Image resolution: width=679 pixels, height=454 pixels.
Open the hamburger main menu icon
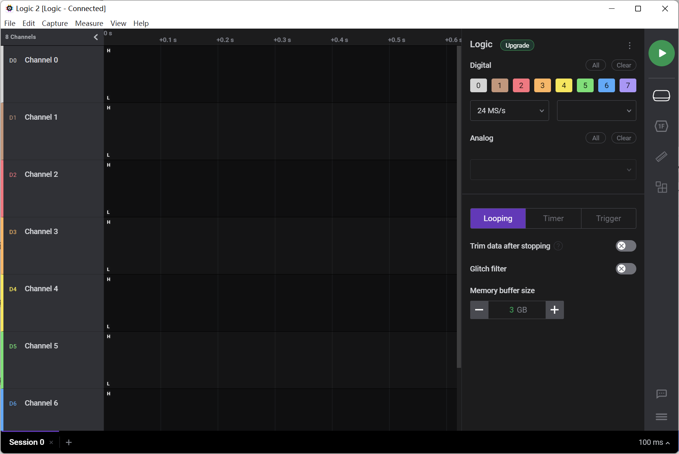(661, 417)
